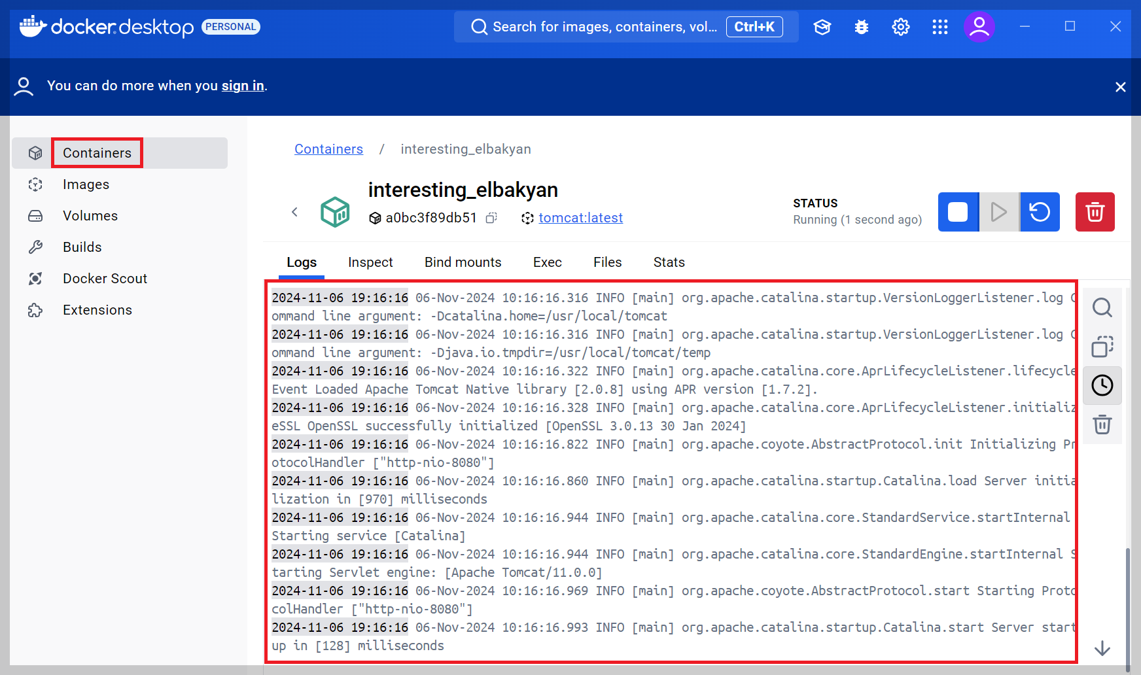The height and width of the screenshot is (675, 1141).
Task: Switch to the Stats tab
Action: (x=669, y=262)
